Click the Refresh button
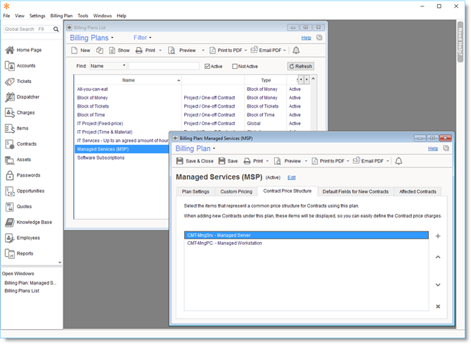The image size is (471, 344). point(300,66)
